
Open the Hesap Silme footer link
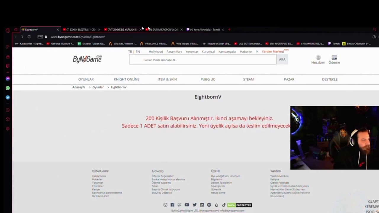point(218,193)
